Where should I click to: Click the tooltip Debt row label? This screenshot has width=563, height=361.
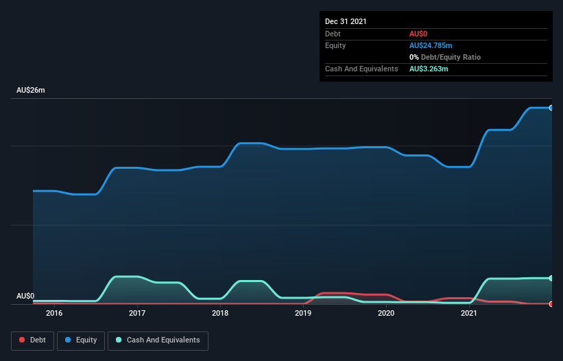pyautogui.click(x=333, y=34)
